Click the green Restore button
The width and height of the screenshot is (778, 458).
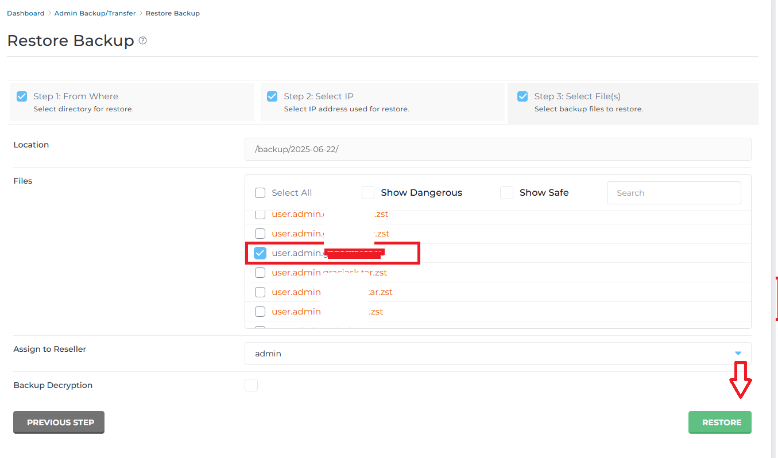pyautogui.click(x=720, y=422)
